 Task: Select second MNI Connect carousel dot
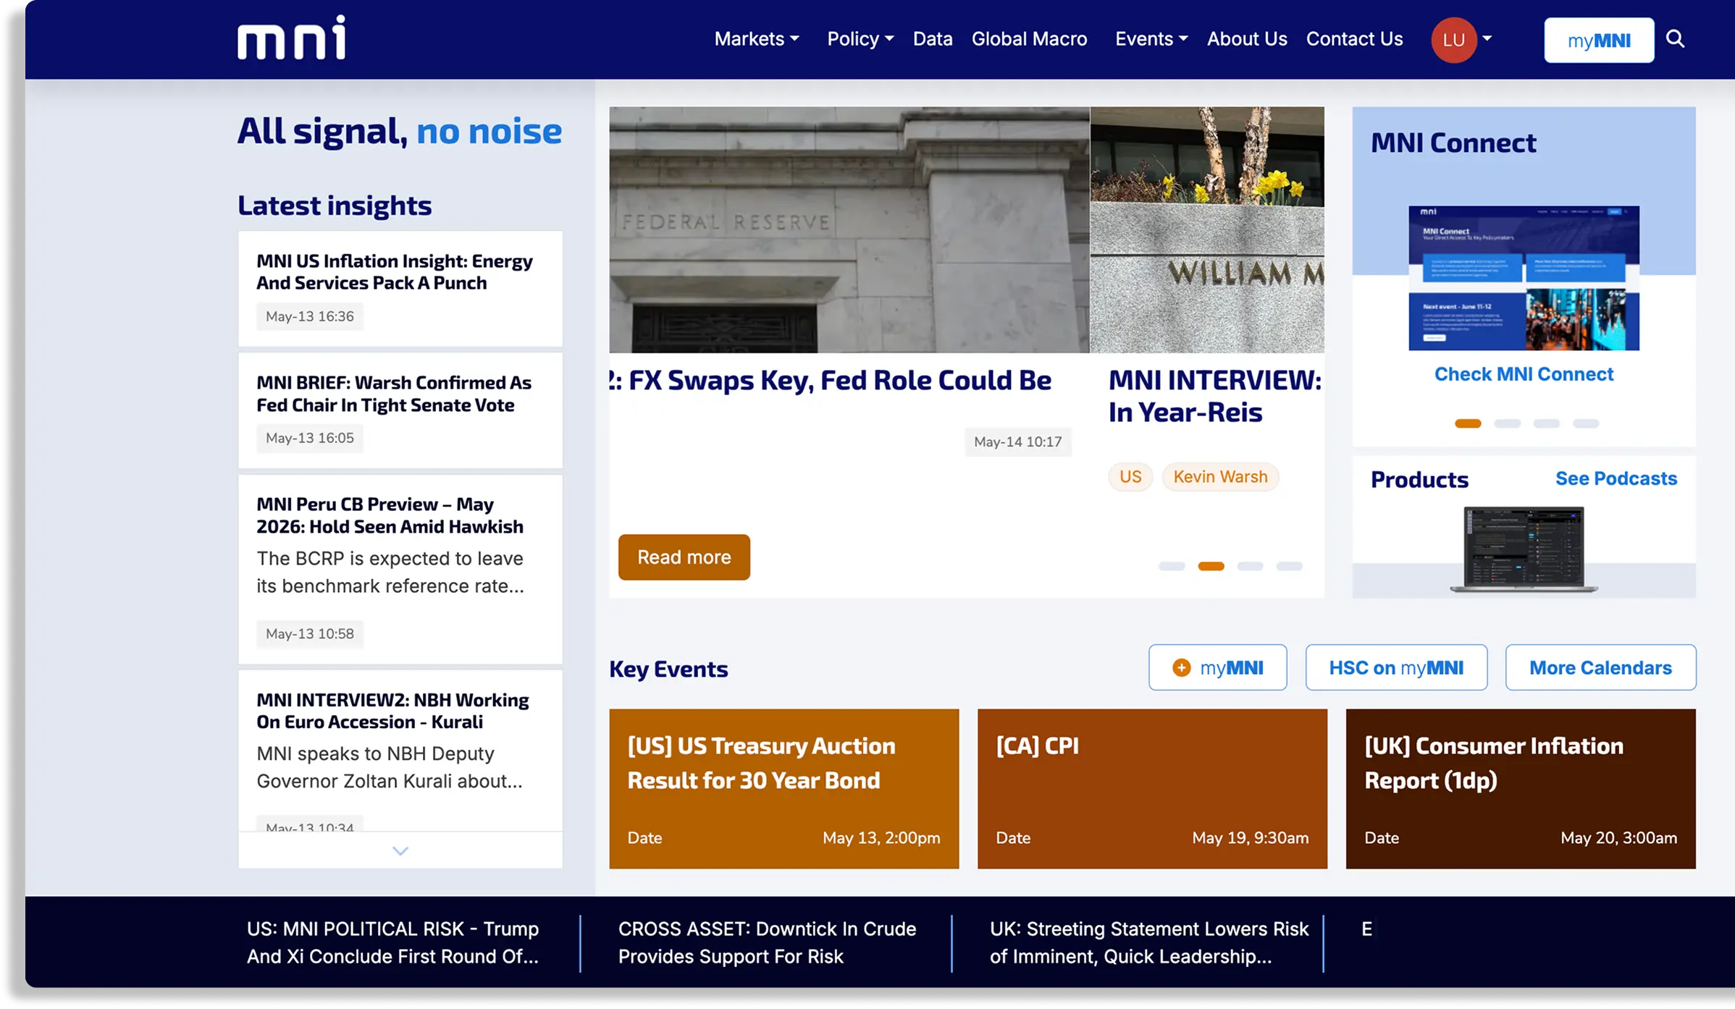point(1507,423)
